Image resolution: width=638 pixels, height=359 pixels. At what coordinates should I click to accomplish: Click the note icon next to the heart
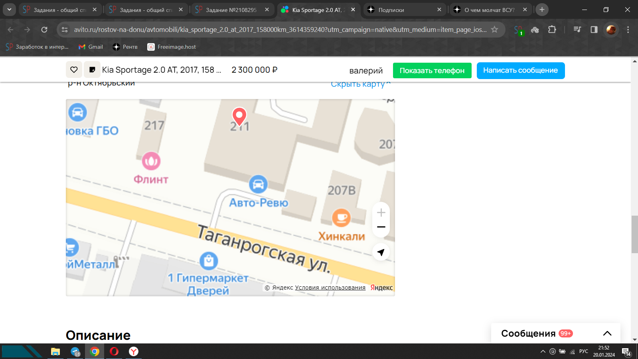pyautogui.click(x=92, y=70)
